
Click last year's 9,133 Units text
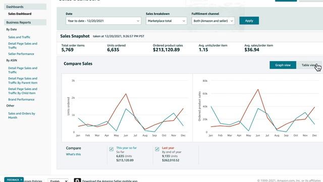coord(170,156)
